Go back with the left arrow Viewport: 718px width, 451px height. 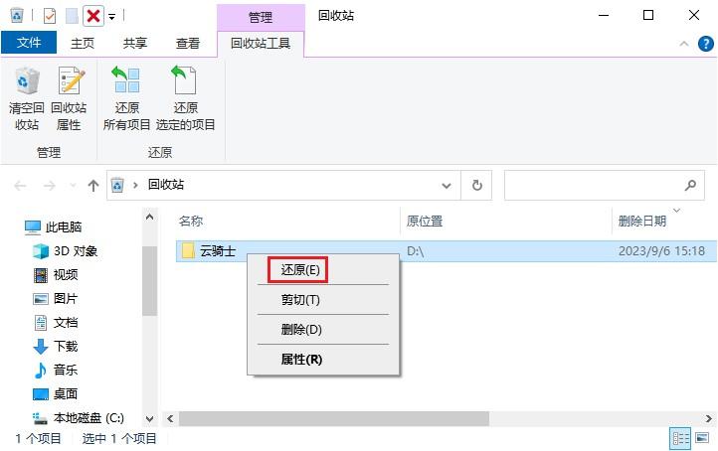coord(21,186)
